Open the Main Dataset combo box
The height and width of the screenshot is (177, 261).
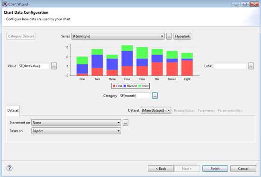(156, 110)
